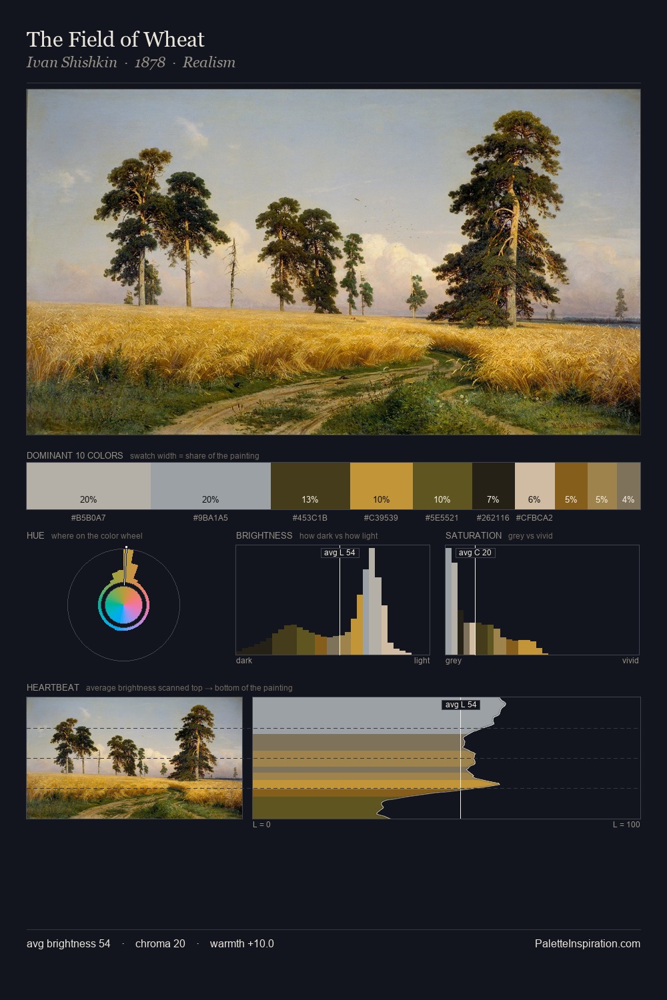Click the 'vivid' axis label
This screenshot has height=1000, width=667.
pos(630,661)
